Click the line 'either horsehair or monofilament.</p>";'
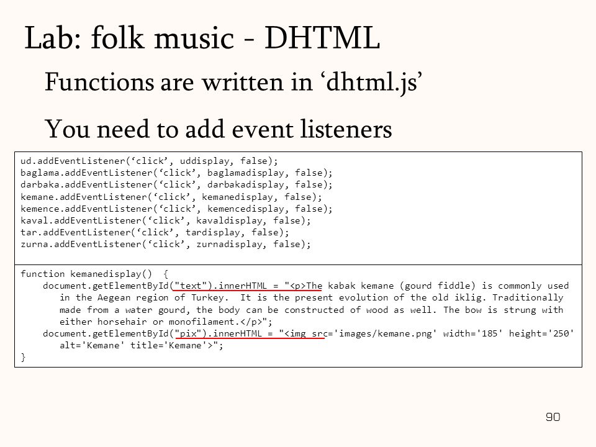The width and height of the screenshot is (596, 447). pos(166,322)
